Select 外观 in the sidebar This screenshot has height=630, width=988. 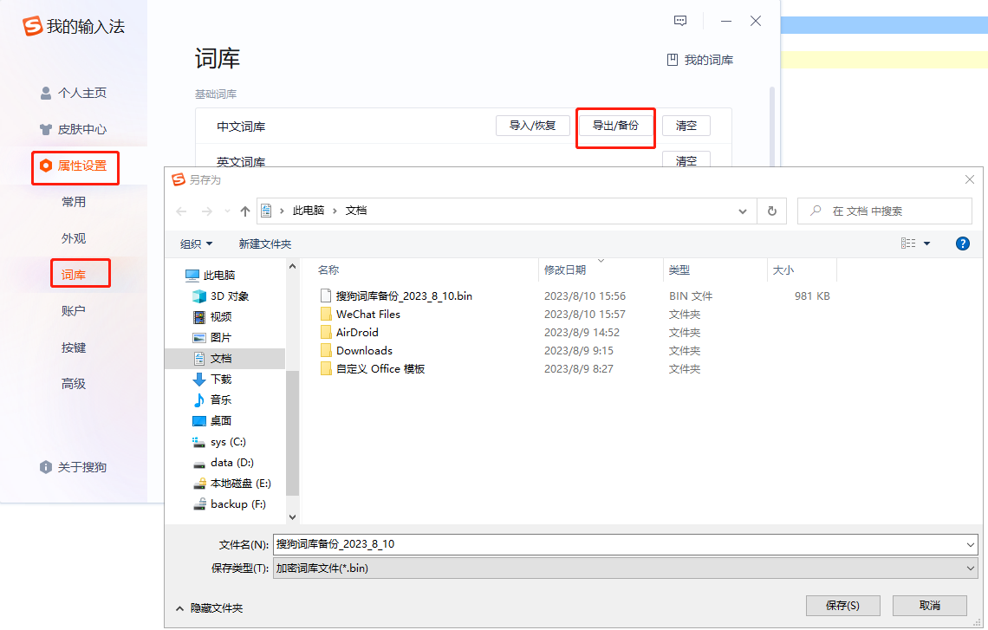(75, 237)
